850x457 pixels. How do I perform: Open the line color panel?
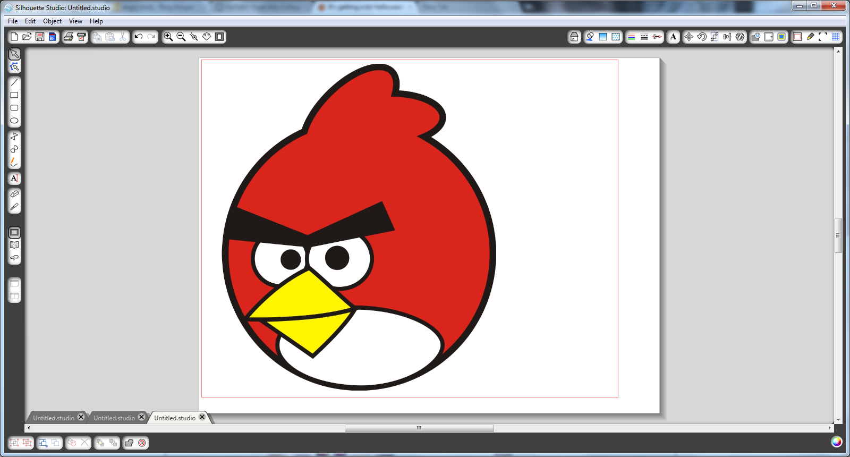click(x=632, y=37)
